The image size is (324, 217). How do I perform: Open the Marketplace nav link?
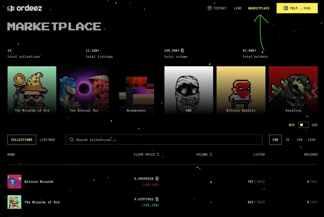(x=259, y=8)
